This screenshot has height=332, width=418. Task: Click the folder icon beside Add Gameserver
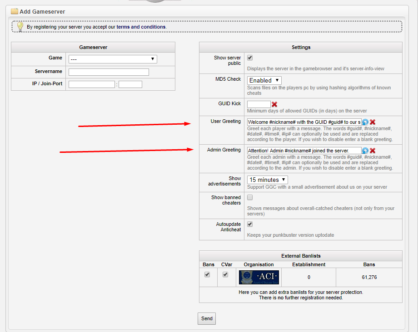click(x=14, y=11)
